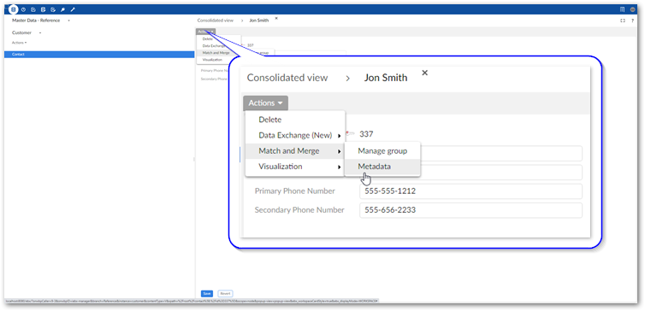This screenshot has height=311, width=645.
Task: Click the fullscreen expand icon
Action: pos(623,21)
